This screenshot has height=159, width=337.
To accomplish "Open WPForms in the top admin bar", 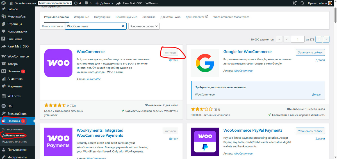I will coord(151,3).
